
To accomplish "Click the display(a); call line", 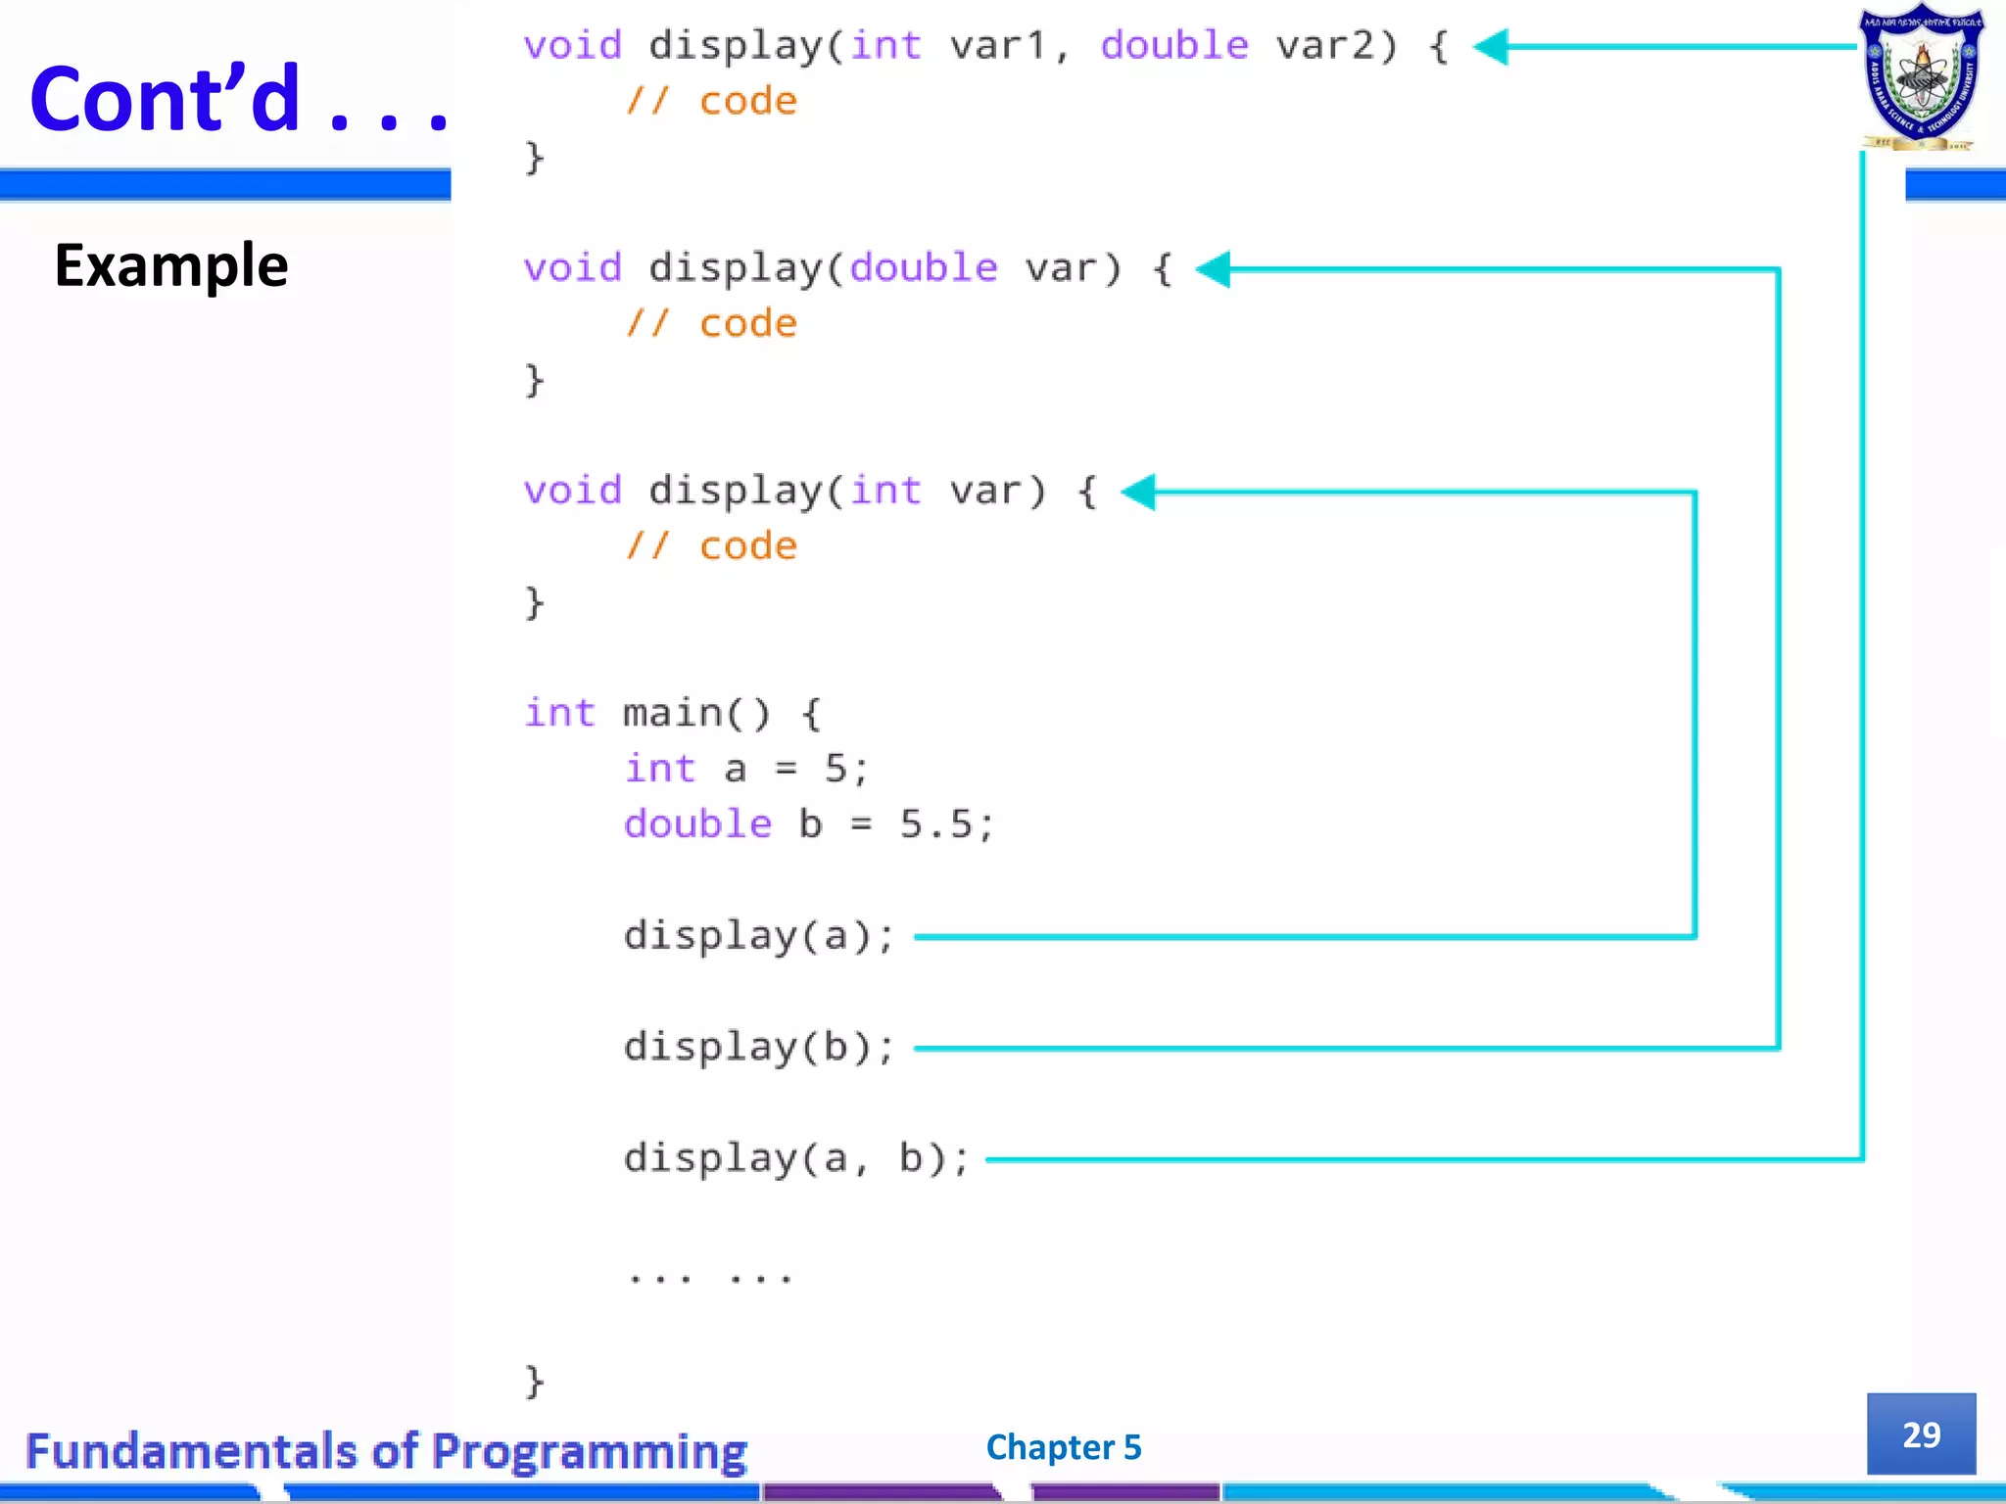I will tap(759, 936).
